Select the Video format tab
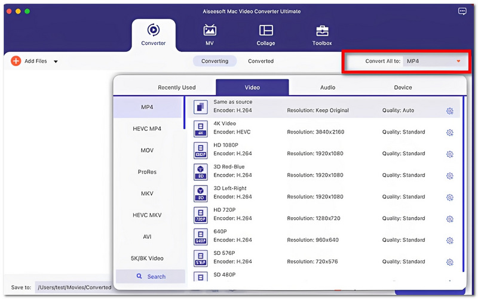Image resolution: width=478 pixels, height=299 pixels. [x=252, y=87]
